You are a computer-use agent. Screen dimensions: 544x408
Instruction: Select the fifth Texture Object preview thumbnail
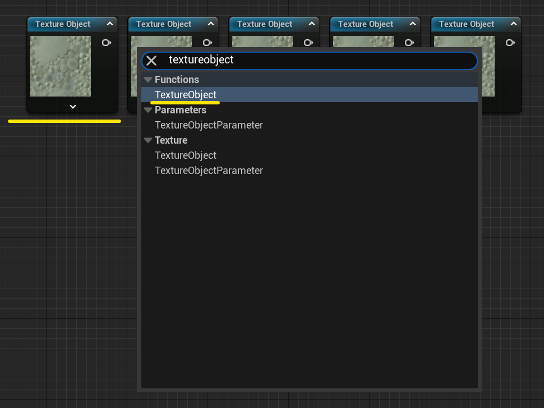click(x=488, y=66)
